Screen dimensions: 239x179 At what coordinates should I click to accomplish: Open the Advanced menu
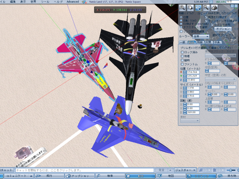73,2
